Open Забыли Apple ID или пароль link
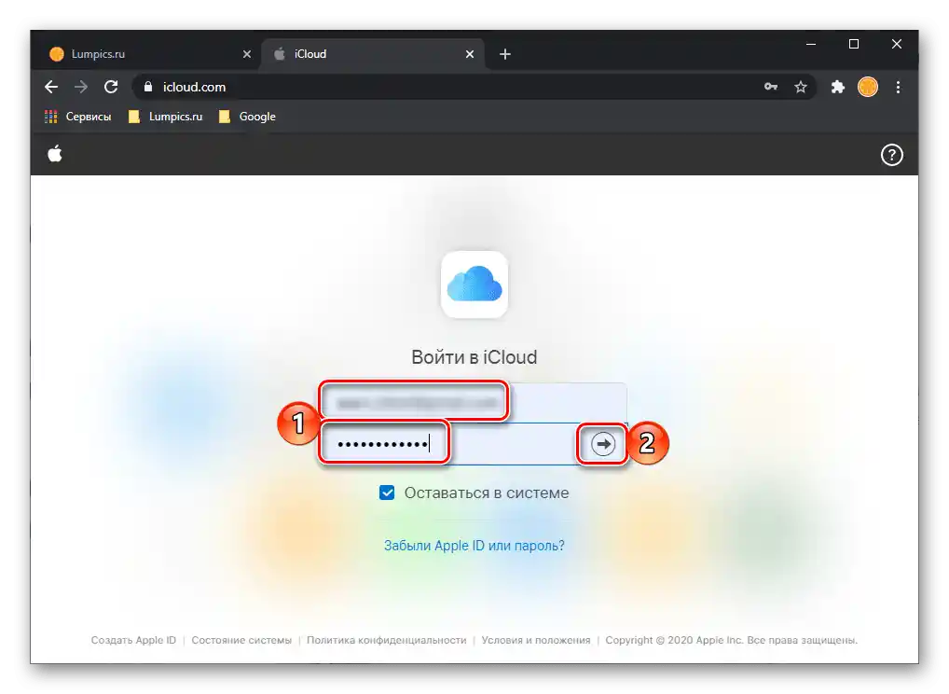 474,546
